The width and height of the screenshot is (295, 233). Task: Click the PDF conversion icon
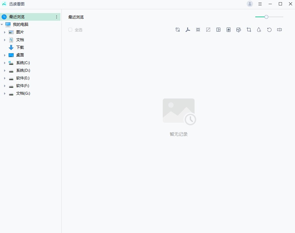pyautogui.click(x=188, y=30)
